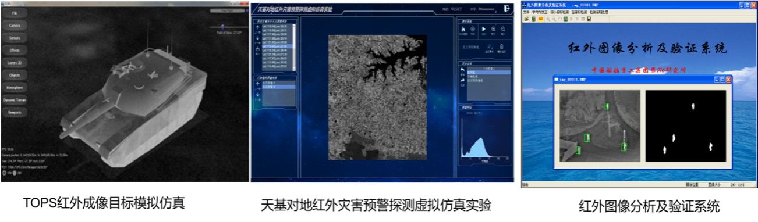
Task: Click the flame icon in operations panel
Action: (x=463, y=29)
